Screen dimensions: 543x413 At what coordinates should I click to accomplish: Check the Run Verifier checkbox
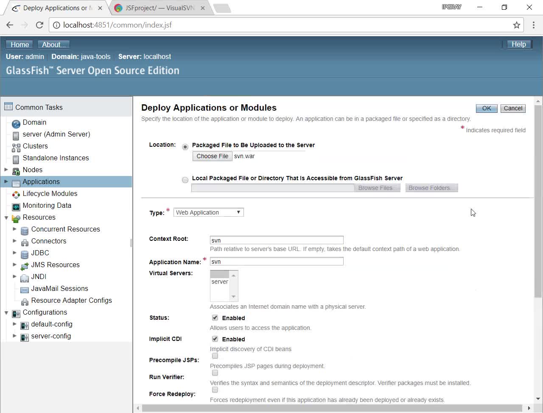click(215, 373)
